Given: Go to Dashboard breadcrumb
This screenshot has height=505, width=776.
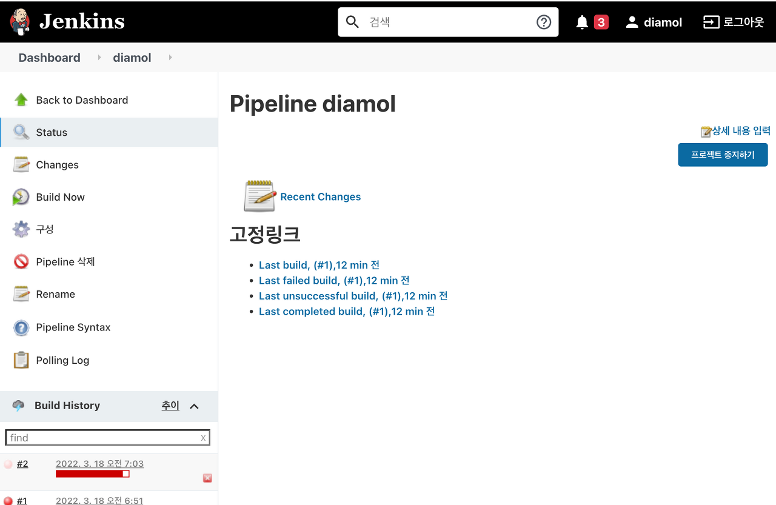Looking at the screenshot, I should 49,58.
